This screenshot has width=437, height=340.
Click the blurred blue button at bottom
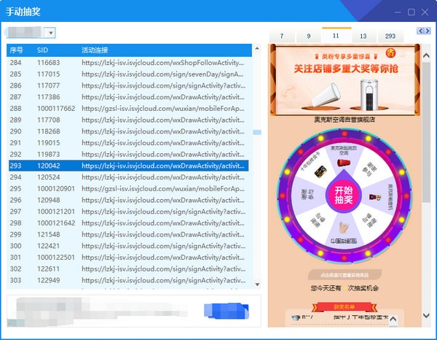(x=227, y=311)
